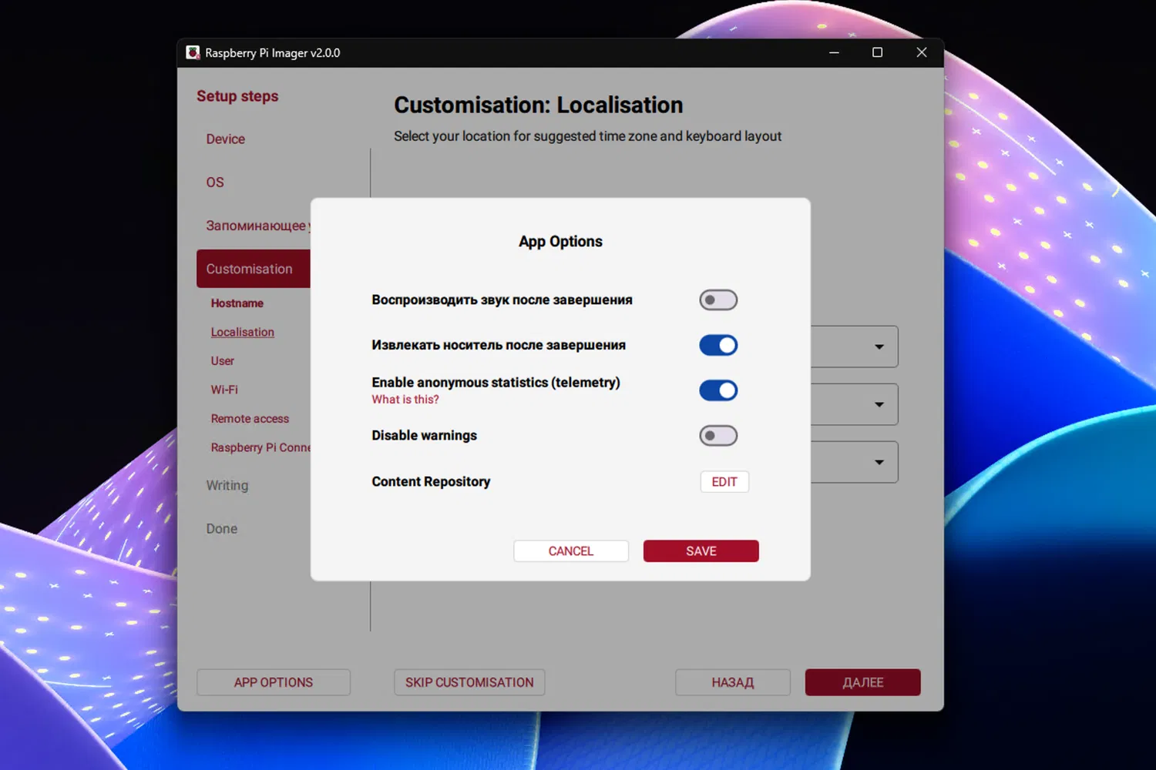The image size is (1156, 770).
Task: Click the APP OPTIONS button
Action: (x=274, y=682)
